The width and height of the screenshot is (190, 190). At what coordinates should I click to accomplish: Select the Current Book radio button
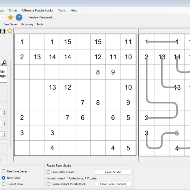pos(3,184)
